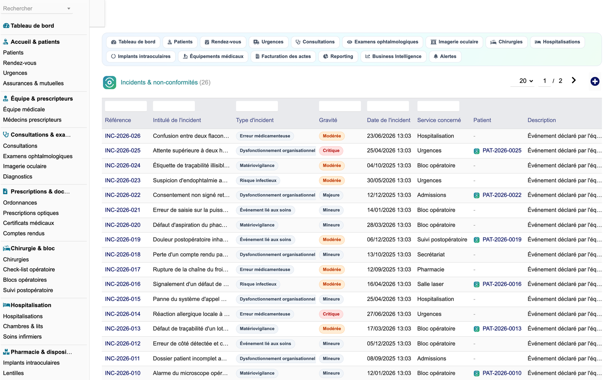
Task: Open Tableau de bord tab in the top navigation
Action: click(133, 42)
